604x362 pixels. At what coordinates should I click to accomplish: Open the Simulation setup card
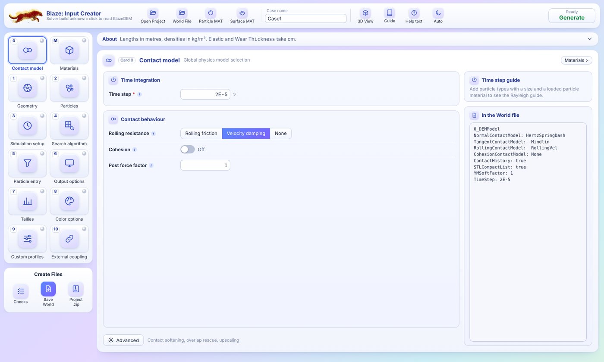tap(27, 126)
